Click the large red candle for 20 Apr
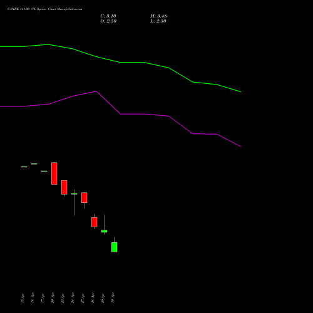The image size is (313, 313). pos(54,173)
